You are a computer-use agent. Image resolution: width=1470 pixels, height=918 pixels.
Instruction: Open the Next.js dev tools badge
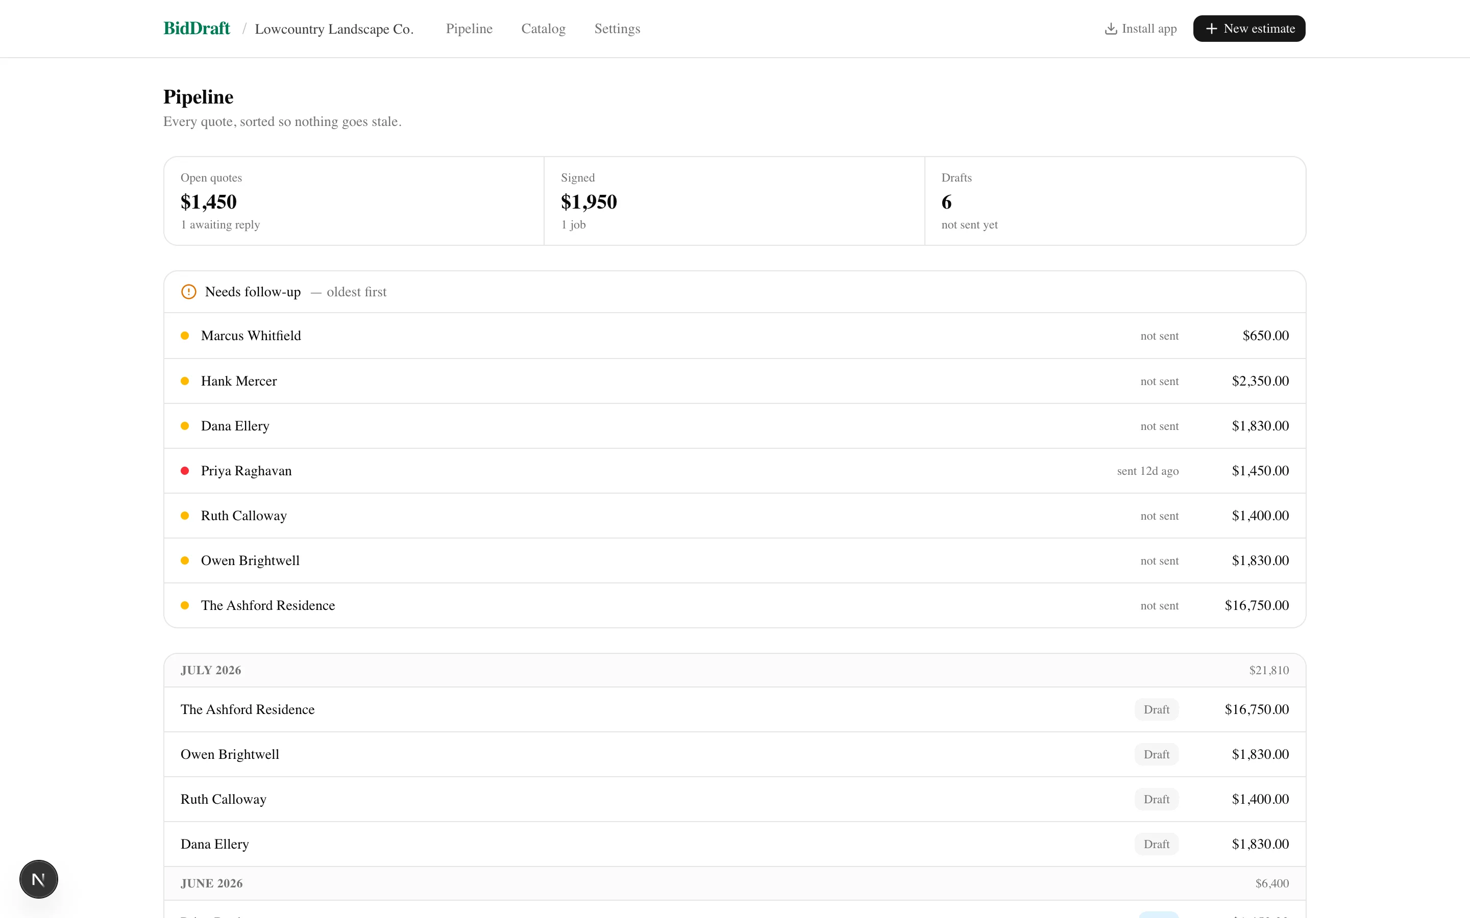pyautogui.click(x=39, y=879)
